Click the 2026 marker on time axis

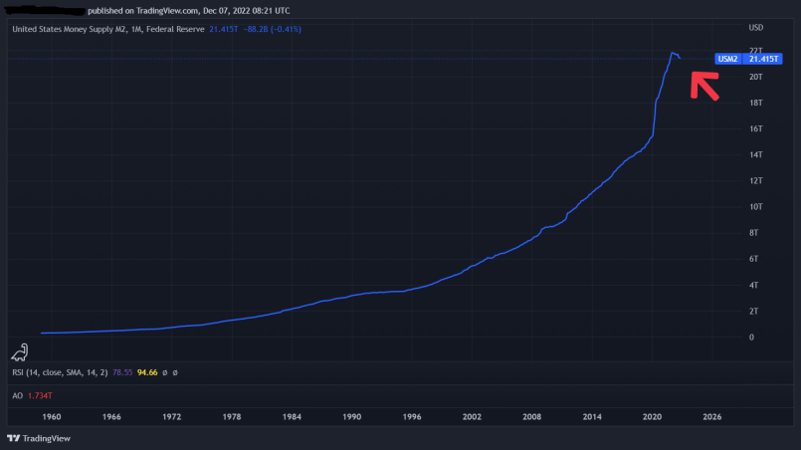(712, 417)
